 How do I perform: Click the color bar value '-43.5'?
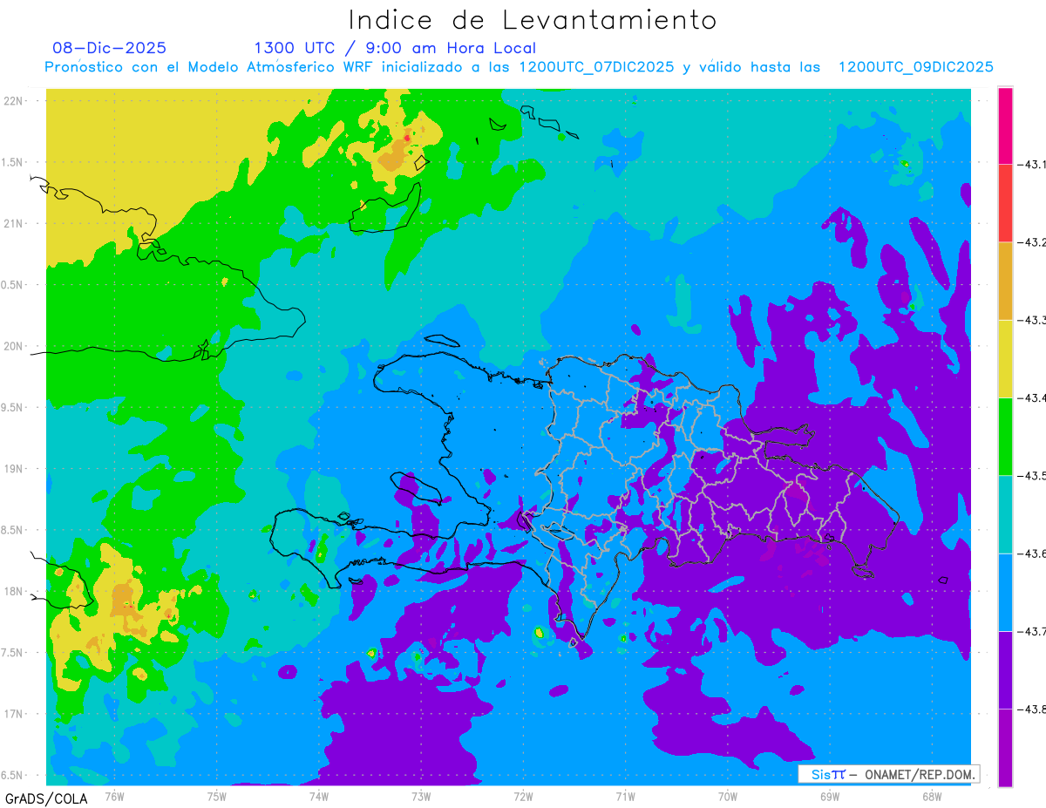pyautogui.click(x=1031, y=475)
